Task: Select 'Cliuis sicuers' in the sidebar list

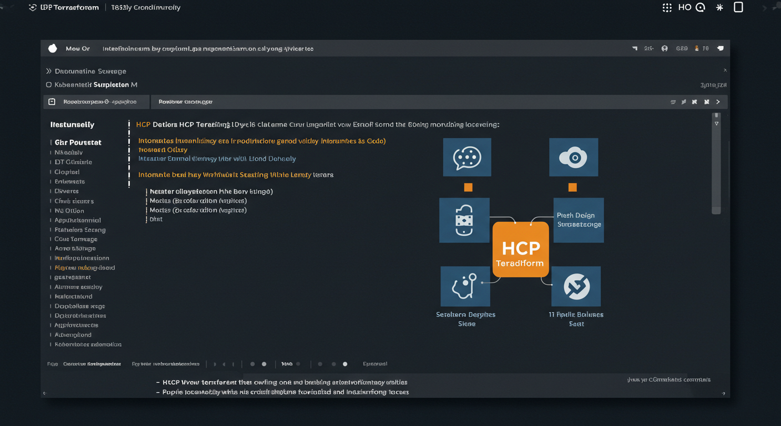Action: [74, 201]
